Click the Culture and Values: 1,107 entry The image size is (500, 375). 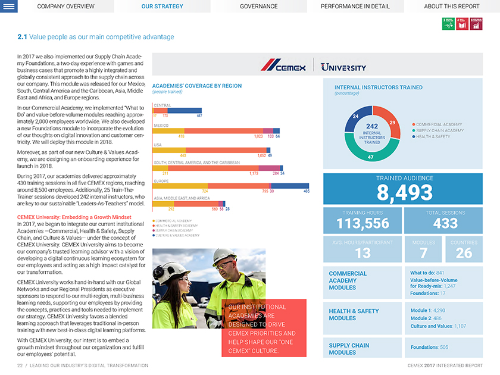tap(438, 326)
